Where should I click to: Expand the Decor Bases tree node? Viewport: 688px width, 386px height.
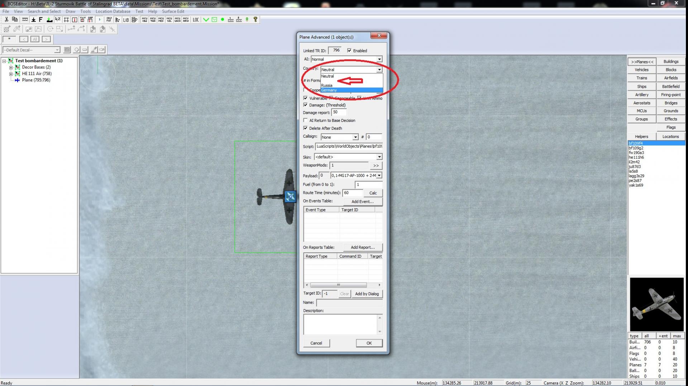point(11,67)
